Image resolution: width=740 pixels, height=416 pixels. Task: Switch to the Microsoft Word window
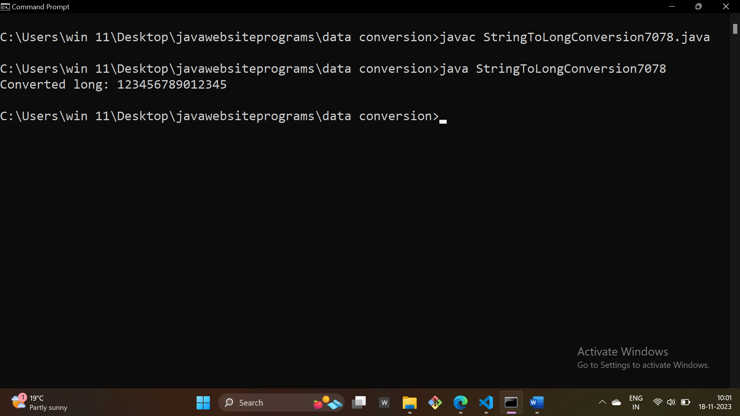536,403
